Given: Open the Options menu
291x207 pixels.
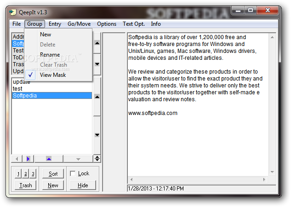Looking at the screenshot, I should [107, 24].
